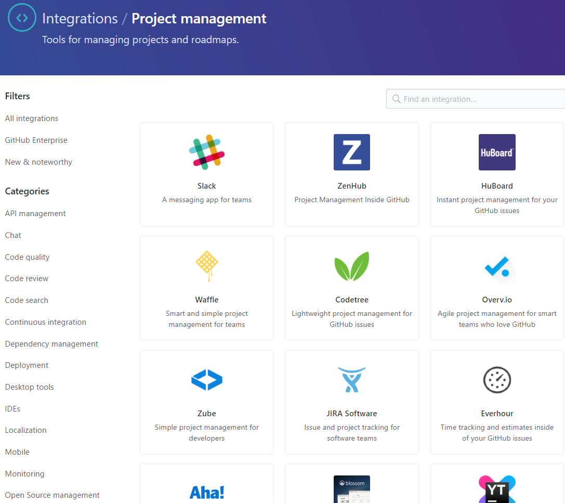Click the Waffle yellow logo
Image resolution: width=565 pixels, height=503 pixels.
tap(207, 266)
